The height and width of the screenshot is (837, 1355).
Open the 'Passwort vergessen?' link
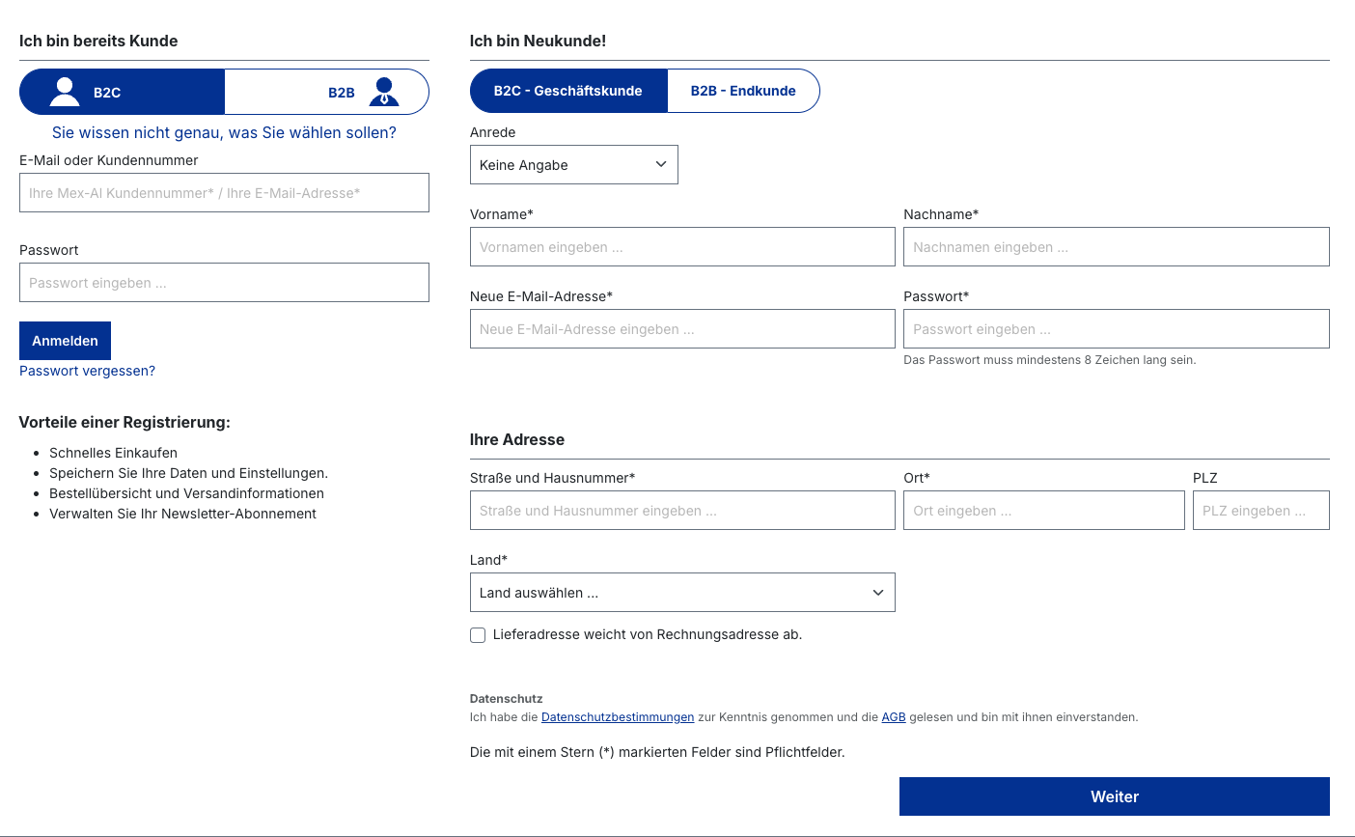[87, 371]
